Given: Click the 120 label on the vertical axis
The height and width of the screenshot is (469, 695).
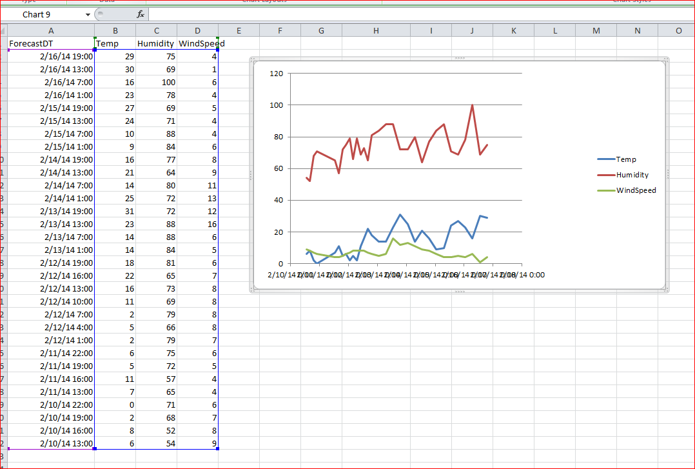Looking at the screenshot, I should click(276, 73).
